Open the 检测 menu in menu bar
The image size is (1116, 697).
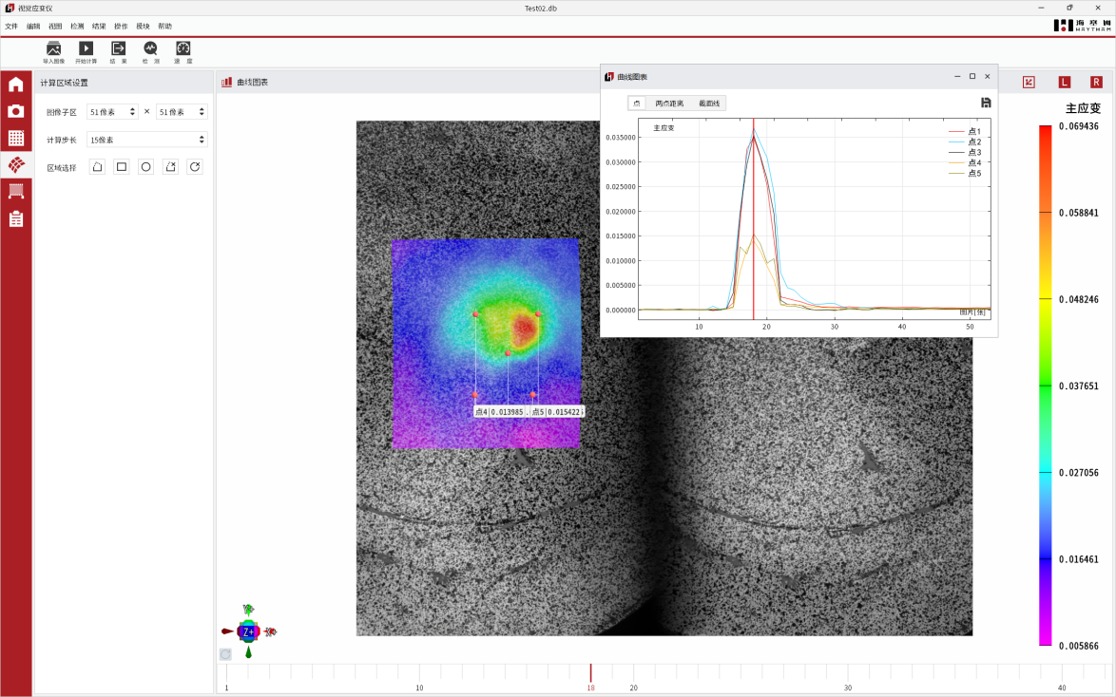click(x=77, y=27)
